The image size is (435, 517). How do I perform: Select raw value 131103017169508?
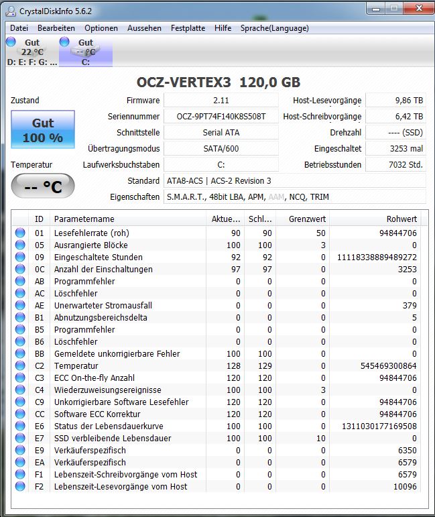(379, 426)
